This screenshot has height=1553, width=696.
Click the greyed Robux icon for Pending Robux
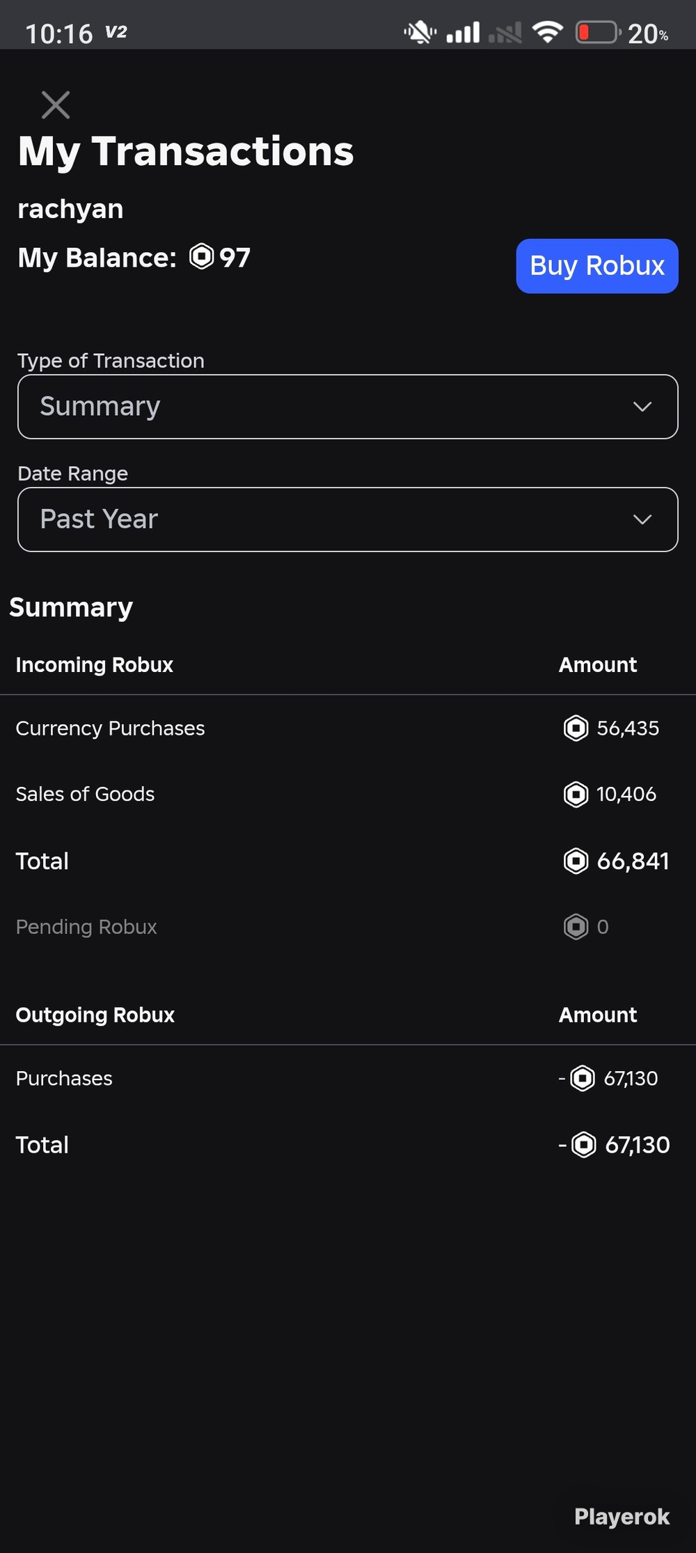tap(576, 926)
